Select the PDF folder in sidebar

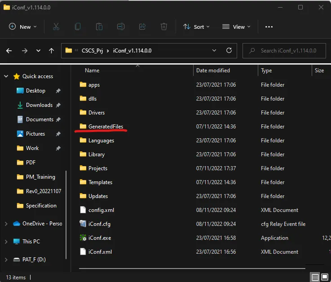[31, 163]
